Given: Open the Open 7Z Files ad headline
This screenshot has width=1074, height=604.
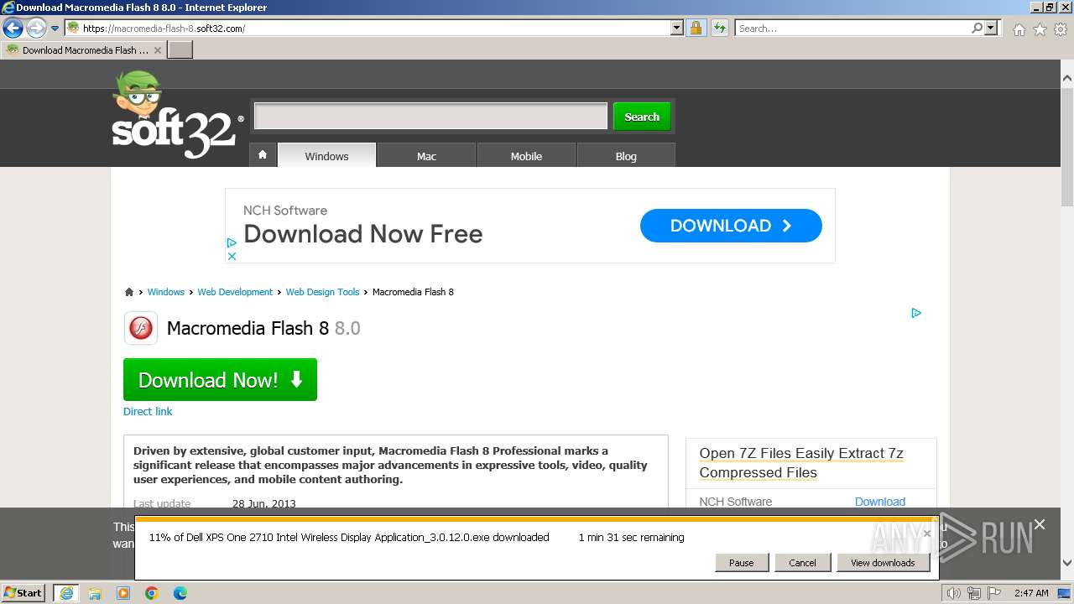Looking at the screenshot, I should coord(801,462).
